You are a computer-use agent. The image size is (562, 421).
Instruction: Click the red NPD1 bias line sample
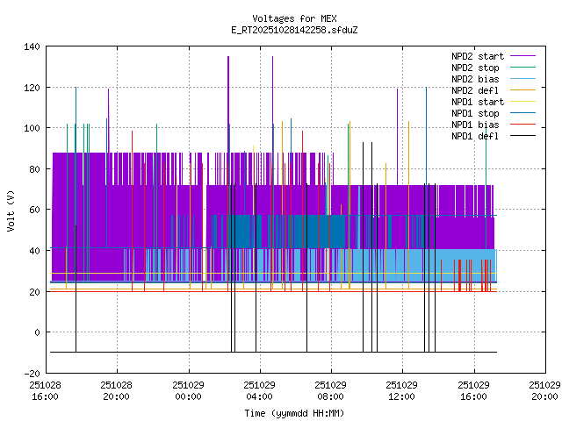pos(522,125)
